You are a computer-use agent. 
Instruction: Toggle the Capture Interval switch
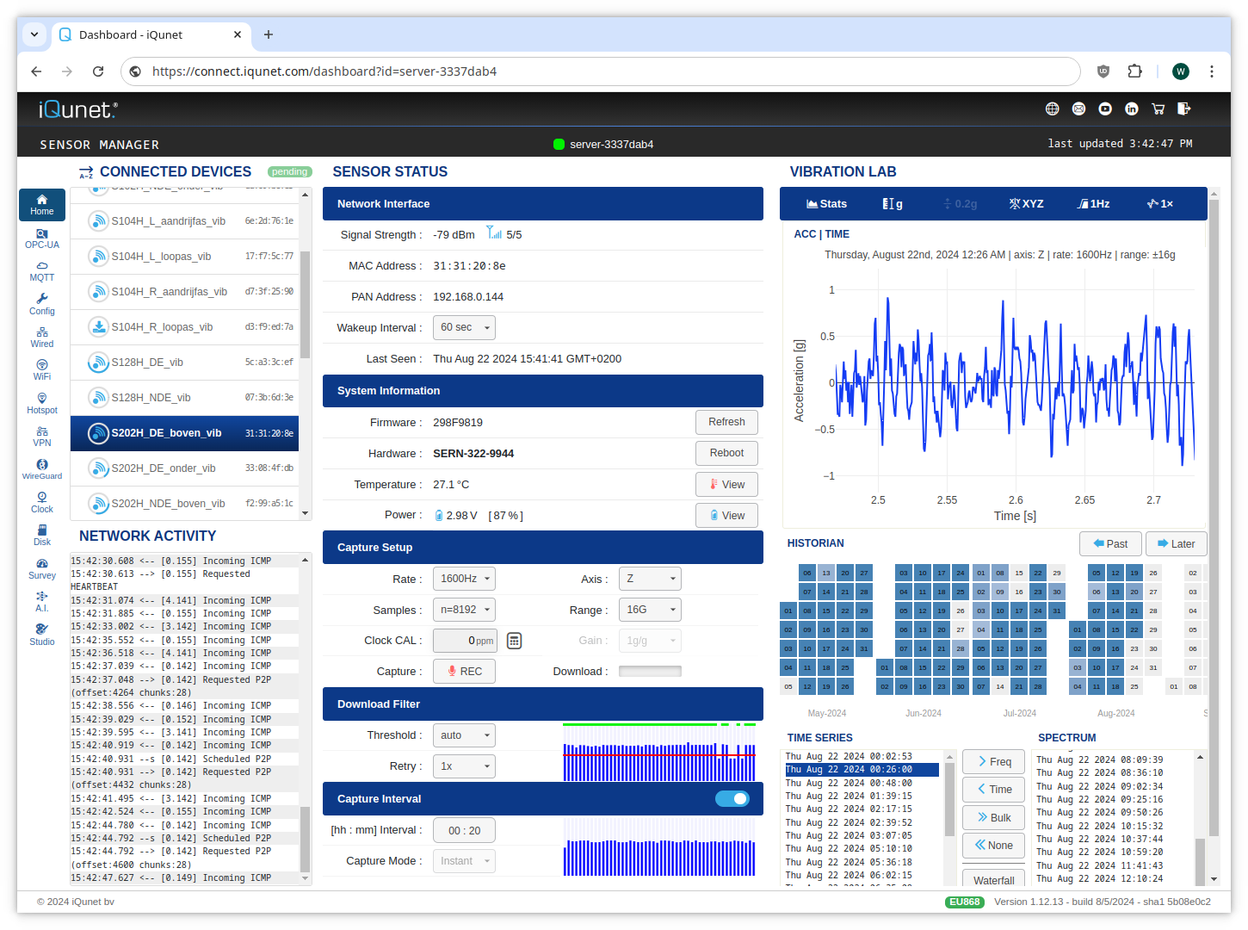(x=732, y=798)
